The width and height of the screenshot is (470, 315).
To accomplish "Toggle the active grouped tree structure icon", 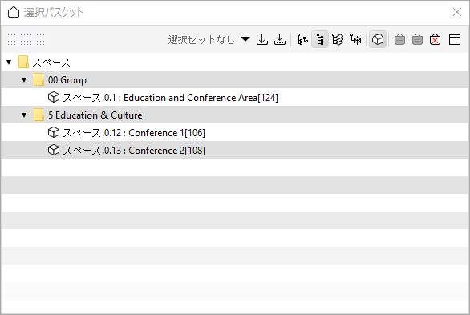I will (x=320, y=39).
